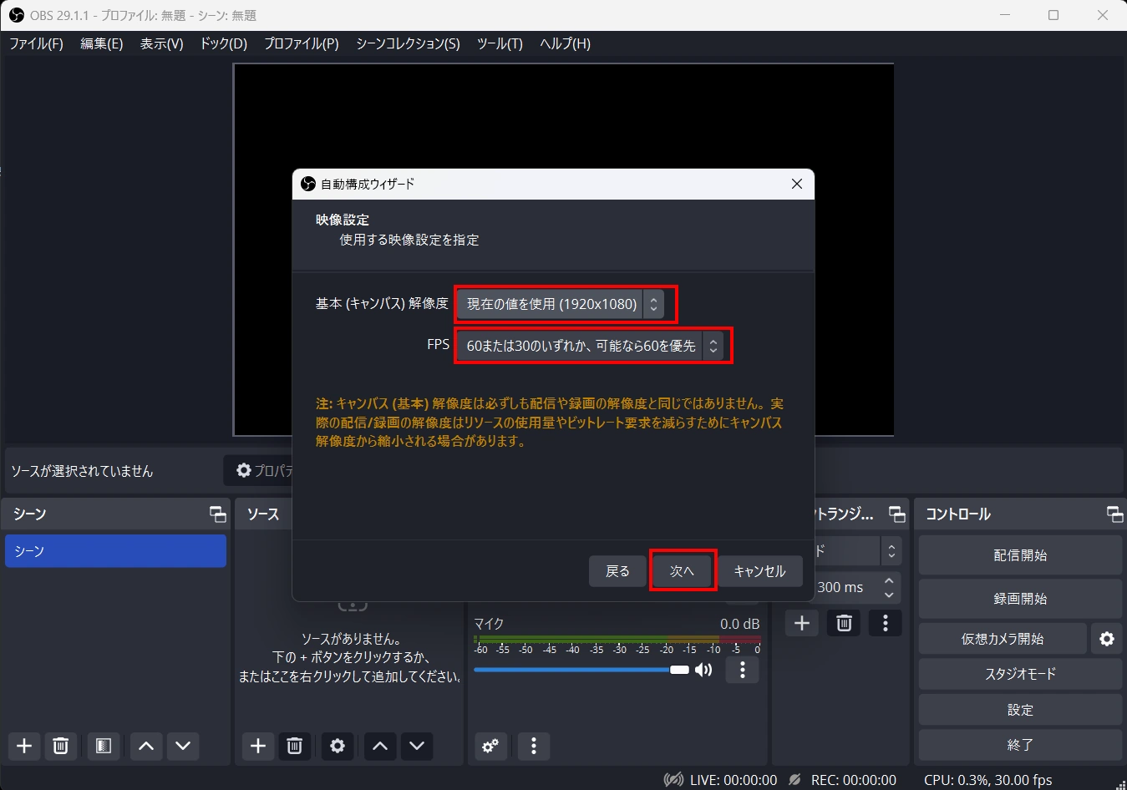Click the 次へ button in wizard
Viewport: 1127px width, 790px height.
[x=682, y=571]
